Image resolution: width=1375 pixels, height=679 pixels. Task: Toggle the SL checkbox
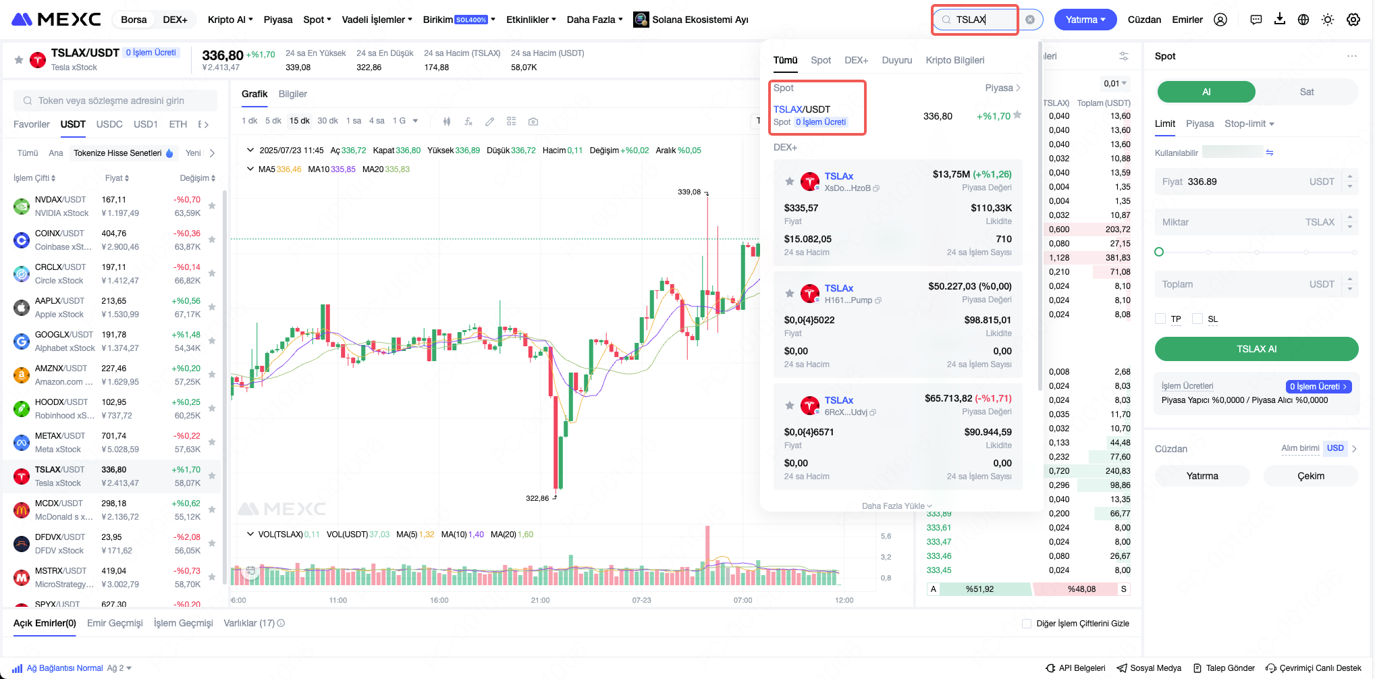[x=1197, y=319]
